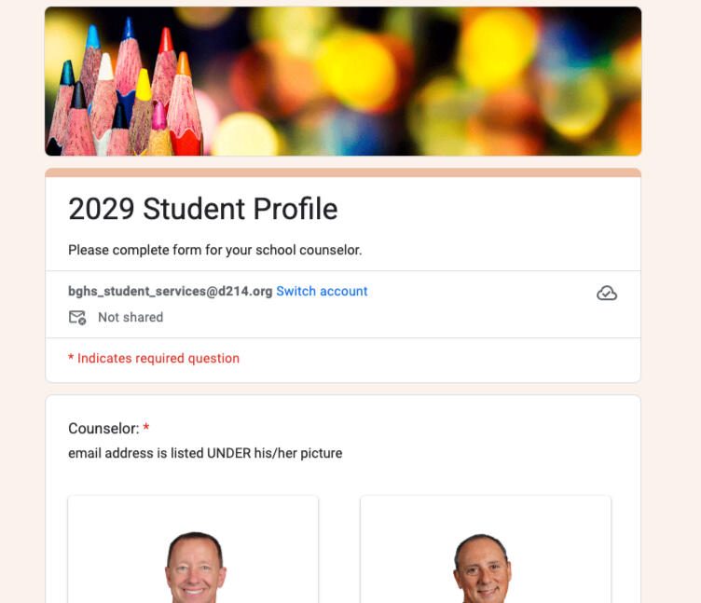Click the Switch account link

(x=322, y=292)
